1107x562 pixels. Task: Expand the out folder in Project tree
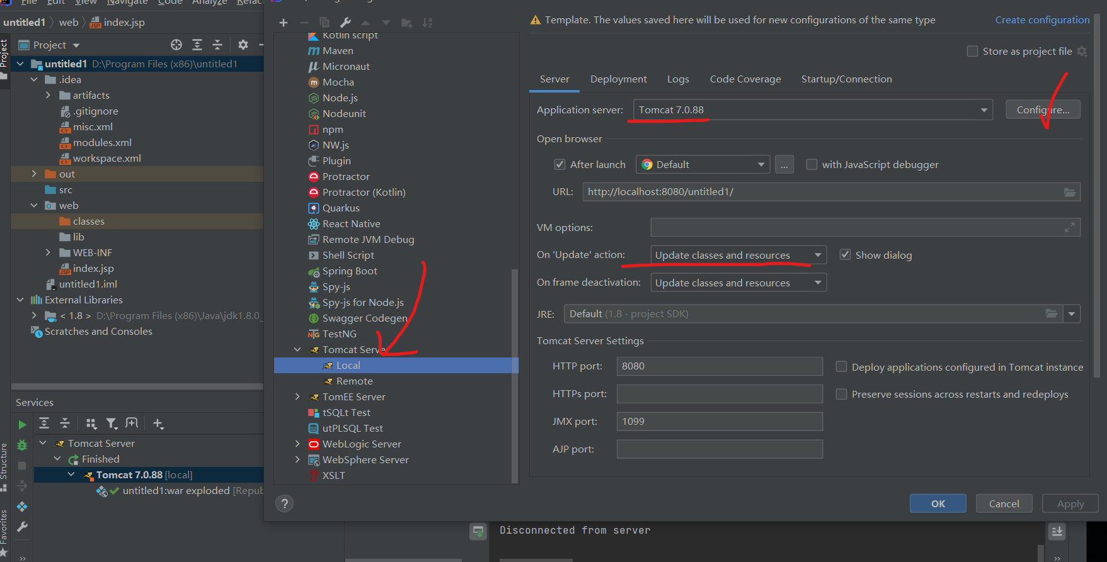tap(34, 174)
